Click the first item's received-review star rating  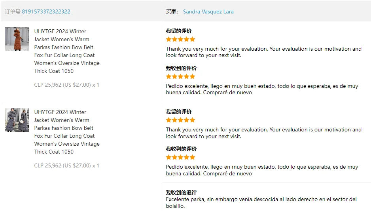tap(180, 76)
